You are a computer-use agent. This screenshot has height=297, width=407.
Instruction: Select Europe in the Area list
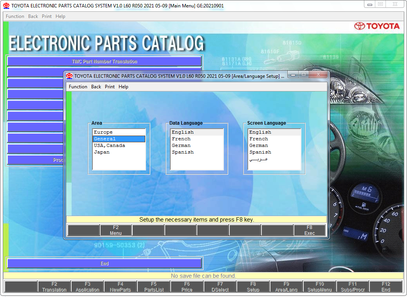pyautogui.click(x=119, y=132)
